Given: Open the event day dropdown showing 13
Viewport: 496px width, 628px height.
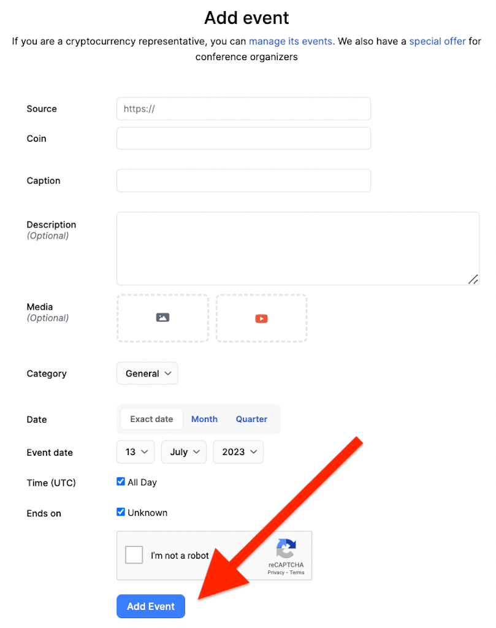Looking at the screenshot, I should 137,452.
